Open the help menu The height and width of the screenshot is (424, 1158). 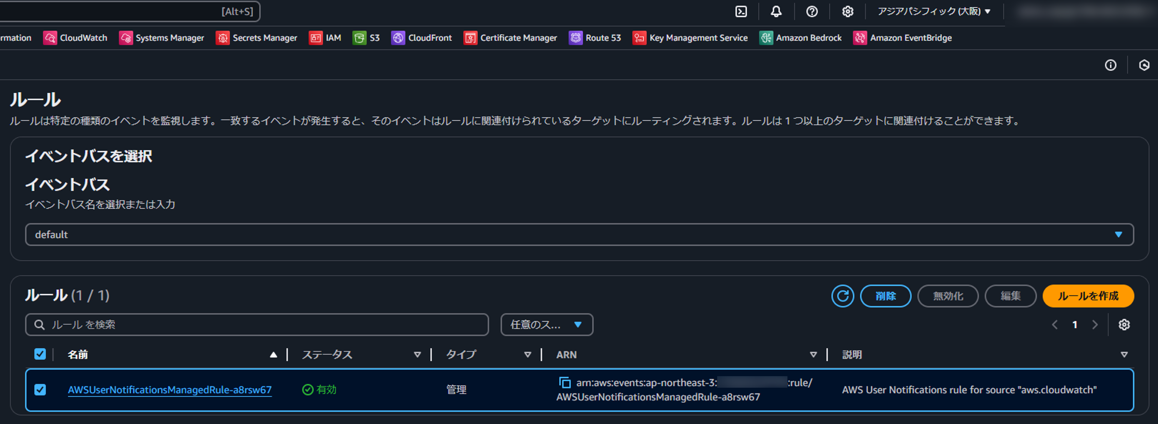pyautogui.click(x=812, y=12)
